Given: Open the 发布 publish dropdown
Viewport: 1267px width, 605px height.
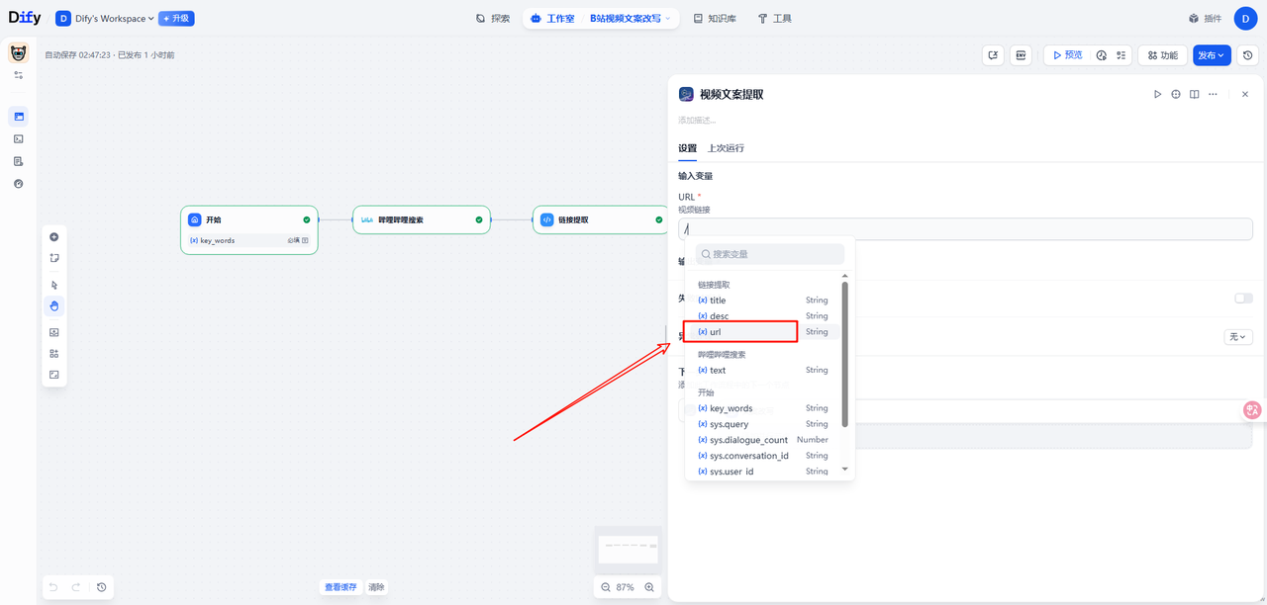Looking at the screenshot, I should [1212, 55].
